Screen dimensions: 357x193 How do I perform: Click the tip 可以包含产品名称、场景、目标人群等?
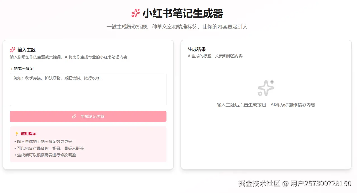(50, 148)
